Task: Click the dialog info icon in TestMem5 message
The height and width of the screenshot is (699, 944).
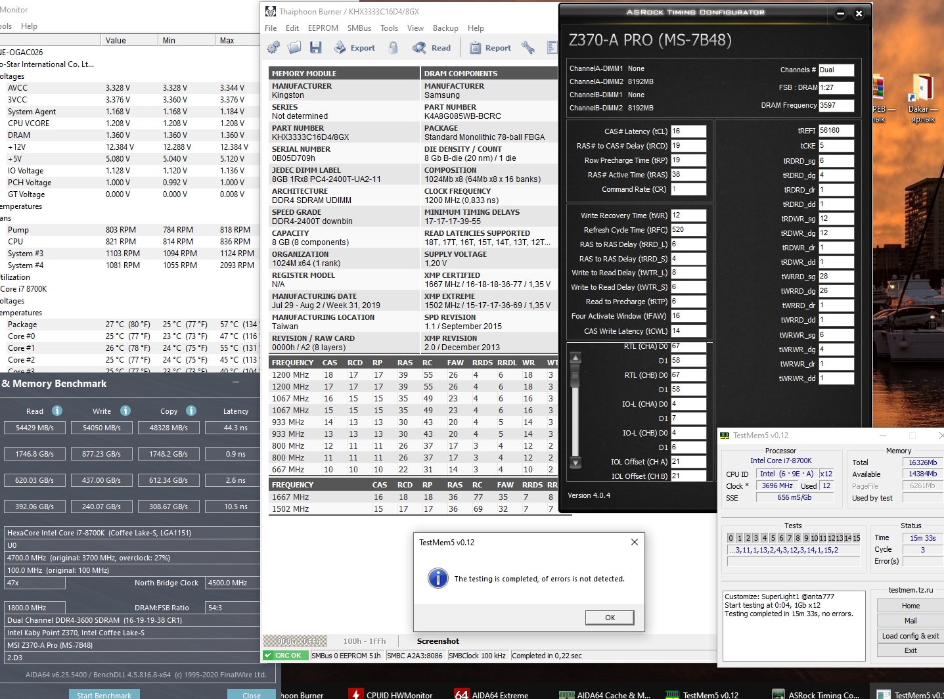Action: click(x=438, y=578)
